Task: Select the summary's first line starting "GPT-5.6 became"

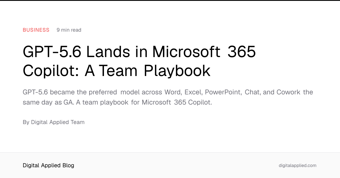Action: (x=168, y=92)
